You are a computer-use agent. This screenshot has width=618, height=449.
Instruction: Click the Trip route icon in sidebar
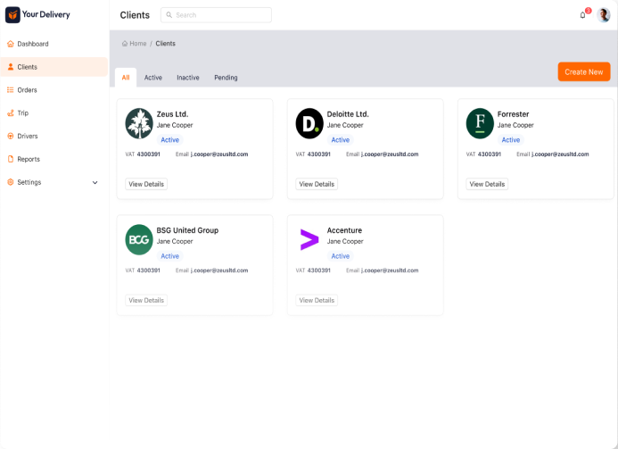tap(11, 112)
